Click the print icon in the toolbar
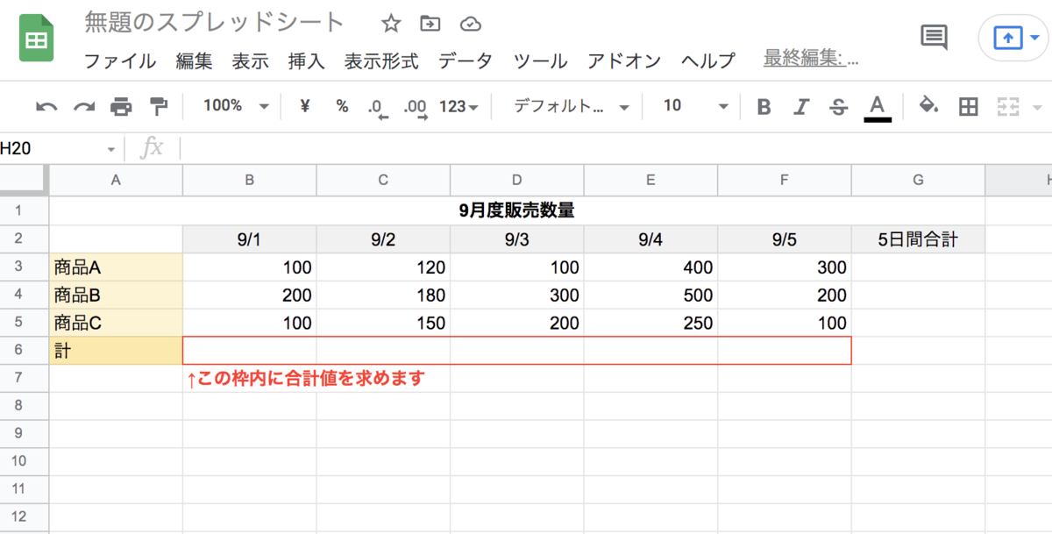The height and width of the screenshot is (534, 1052). (x=121, y=106)
